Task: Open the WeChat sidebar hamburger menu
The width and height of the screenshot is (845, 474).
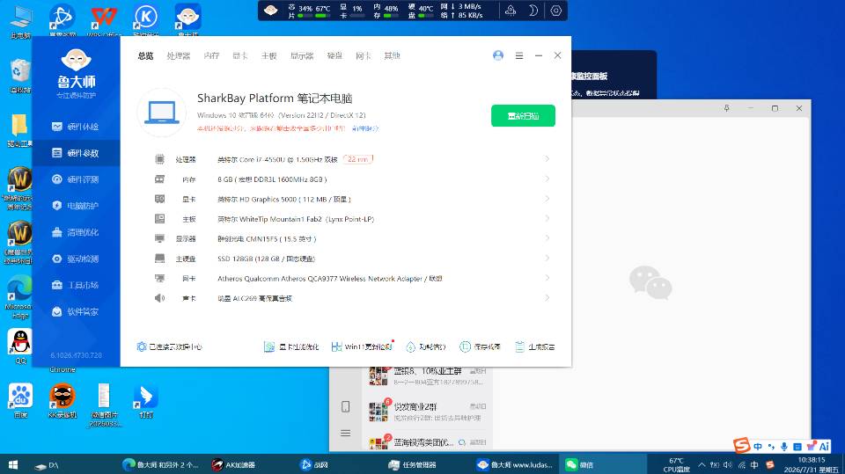Action: click(x=345, y=433)
